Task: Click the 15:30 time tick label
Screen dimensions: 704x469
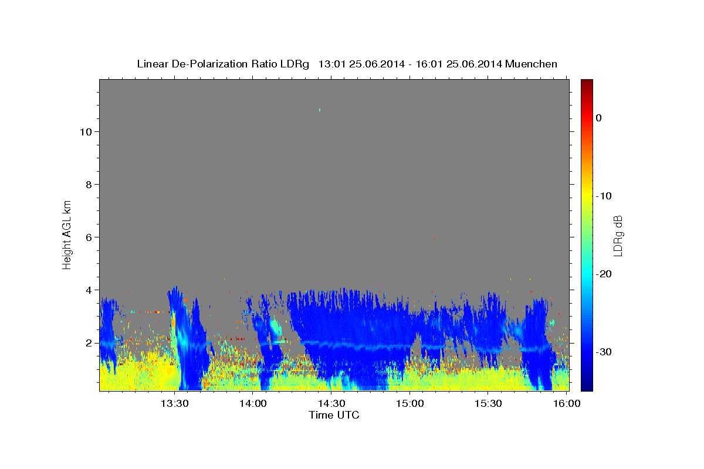Action: tap(488, 403)
